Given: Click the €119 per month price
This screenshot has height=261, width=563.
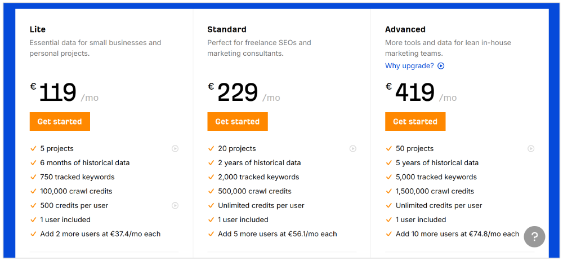Looking at the screenshot, I should [57, 93].
